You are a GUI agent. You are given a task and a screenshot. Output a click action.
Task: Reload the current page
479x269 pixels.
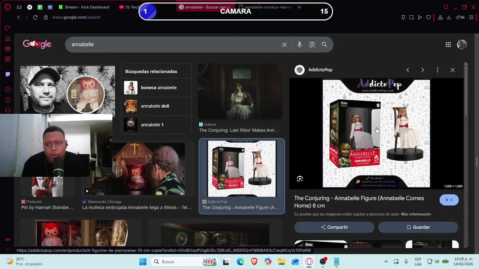tap(35, 17)
